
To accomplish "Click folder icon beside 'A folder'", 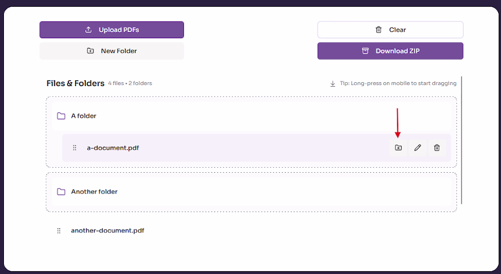I will click(61, 116).
